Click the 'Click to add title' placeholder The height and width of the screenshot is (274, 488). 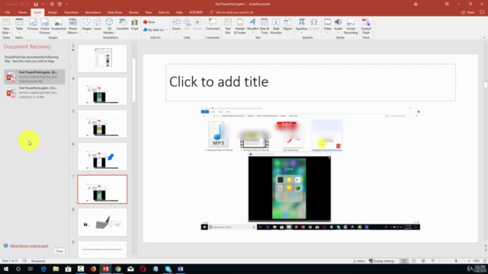point(310,82)
